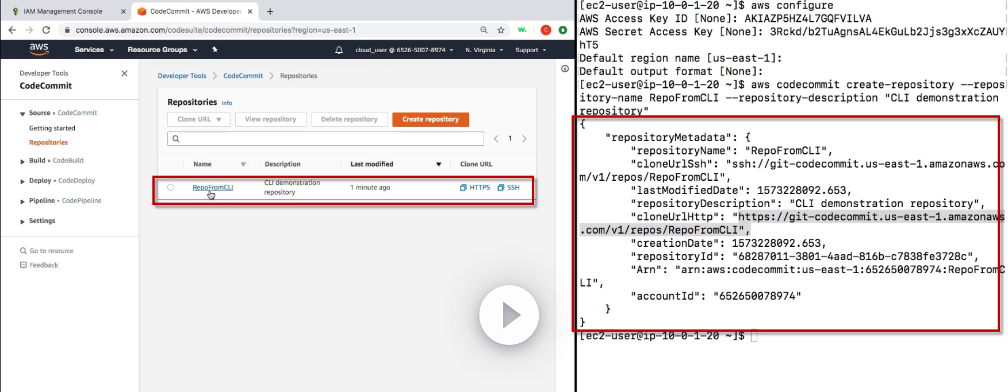This screenshot has height=392, width=1008.
Task: Open the cloud_user account dropdown
Action: (404, 50)
